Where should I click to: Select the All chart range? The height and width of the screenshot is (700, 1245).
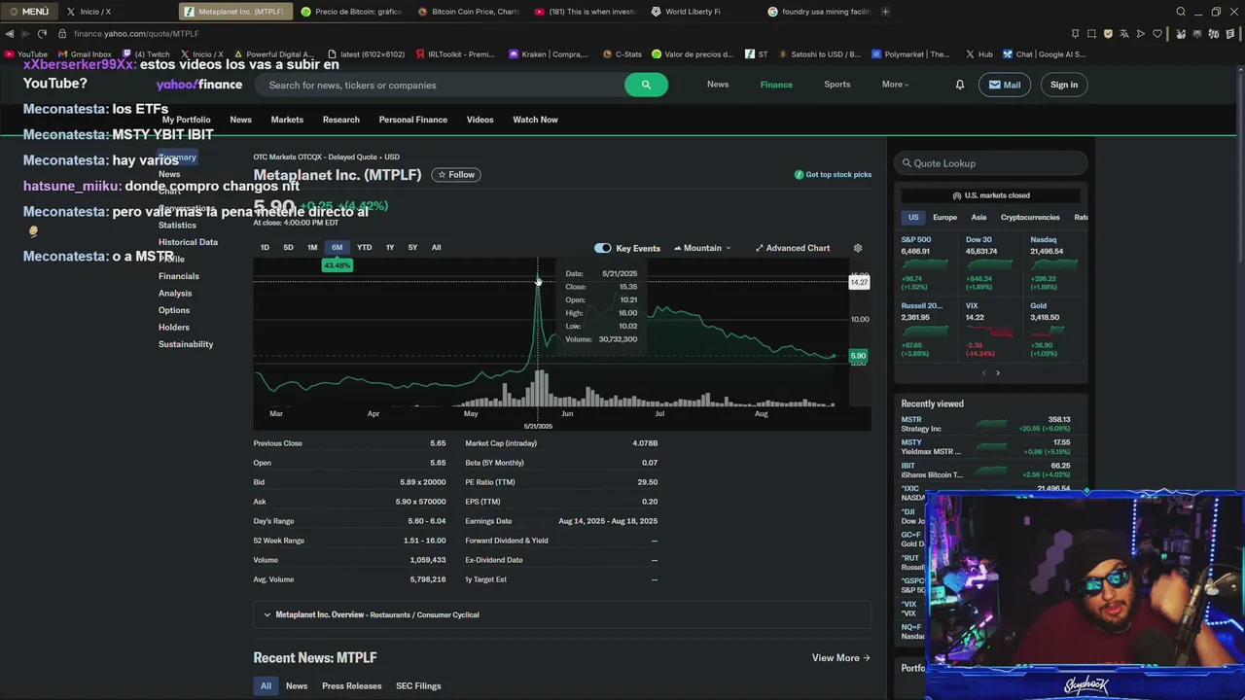pyautogui.click(x=436, y=248)
